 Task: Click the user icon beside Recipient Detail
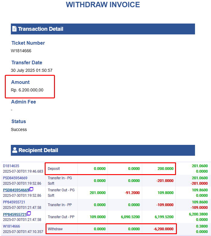pos(14,150)
